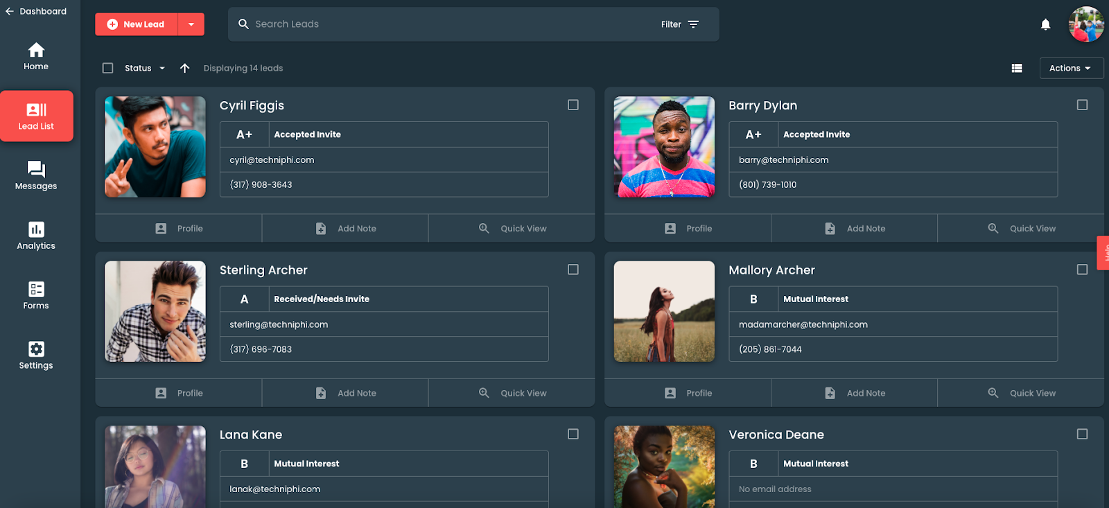Select Sterling Archer lead checkbox
Image resolution: width=1109 pixels, height=508 pixels.
pyautogui.click(x=573, y=270)
